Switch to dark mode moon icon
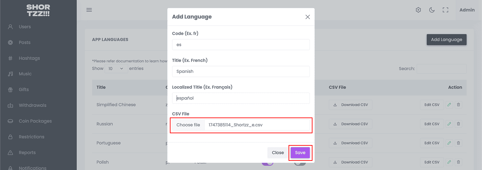 click(x=432, y=10)
